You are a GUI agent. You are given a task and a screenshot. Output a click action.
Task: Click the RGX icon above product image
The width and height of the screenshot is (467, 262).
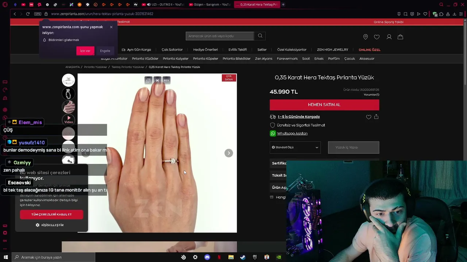pyautogui.click(x=166, y=80)
